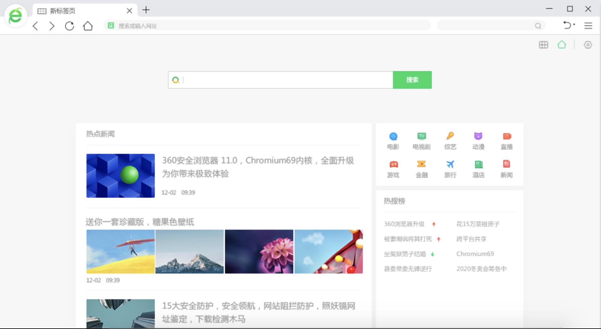Click the settings gear icon at top right
Screen dimensions: 601x329
pos(588,45)
